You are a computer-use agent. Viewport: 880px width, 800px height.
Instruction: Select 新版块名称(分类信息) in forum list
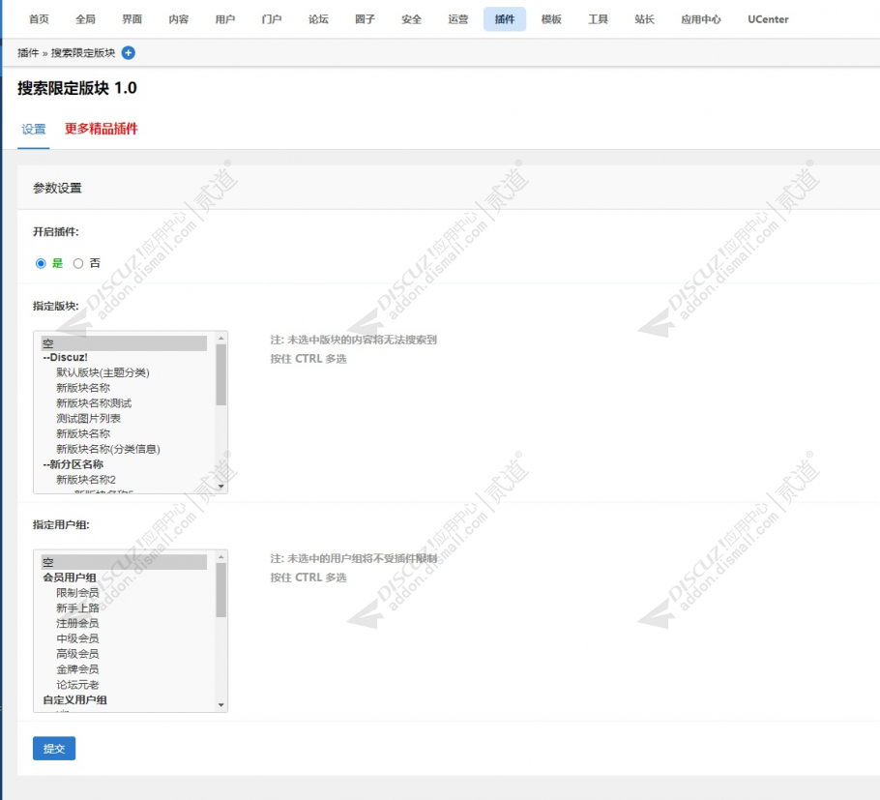tap(124, 449)
